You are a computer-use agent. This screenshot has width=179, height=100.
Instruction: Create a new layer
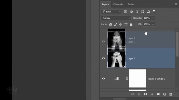pyautogui.click(x=164, y=94)
